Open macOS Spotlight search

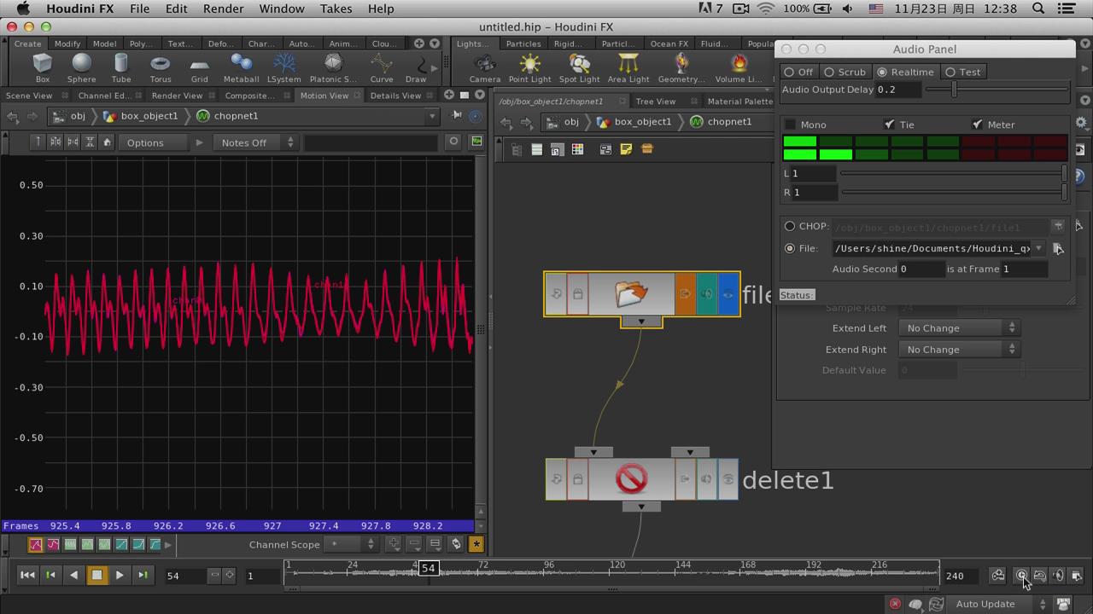(1038, 9)
